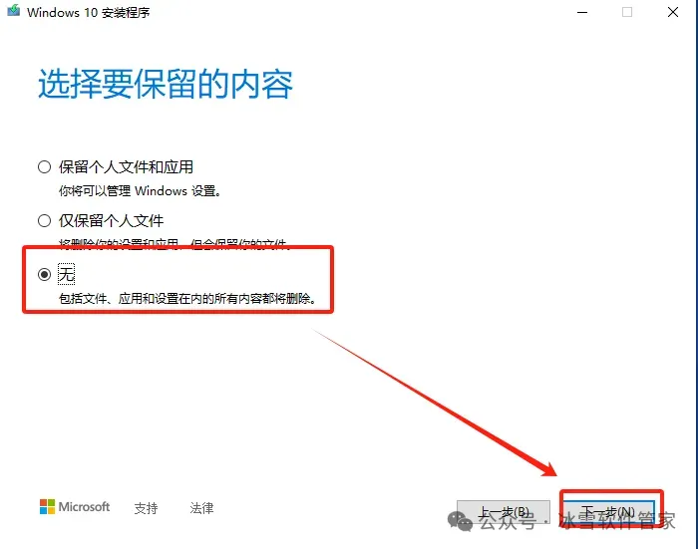Click the Windows 10 setup icon in title bar
The height and width of the screenshot is (549, 698).
tap(14, 11)
